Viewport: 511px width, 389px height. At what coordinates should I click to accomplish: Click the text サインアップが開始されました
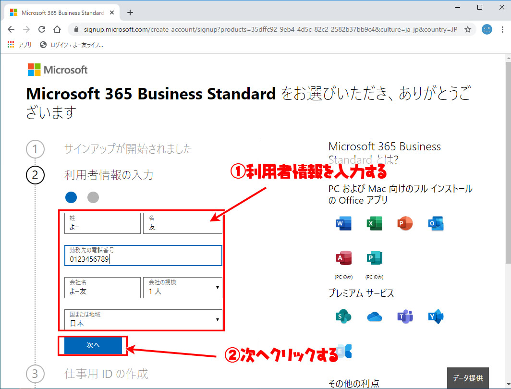point(128,149)
